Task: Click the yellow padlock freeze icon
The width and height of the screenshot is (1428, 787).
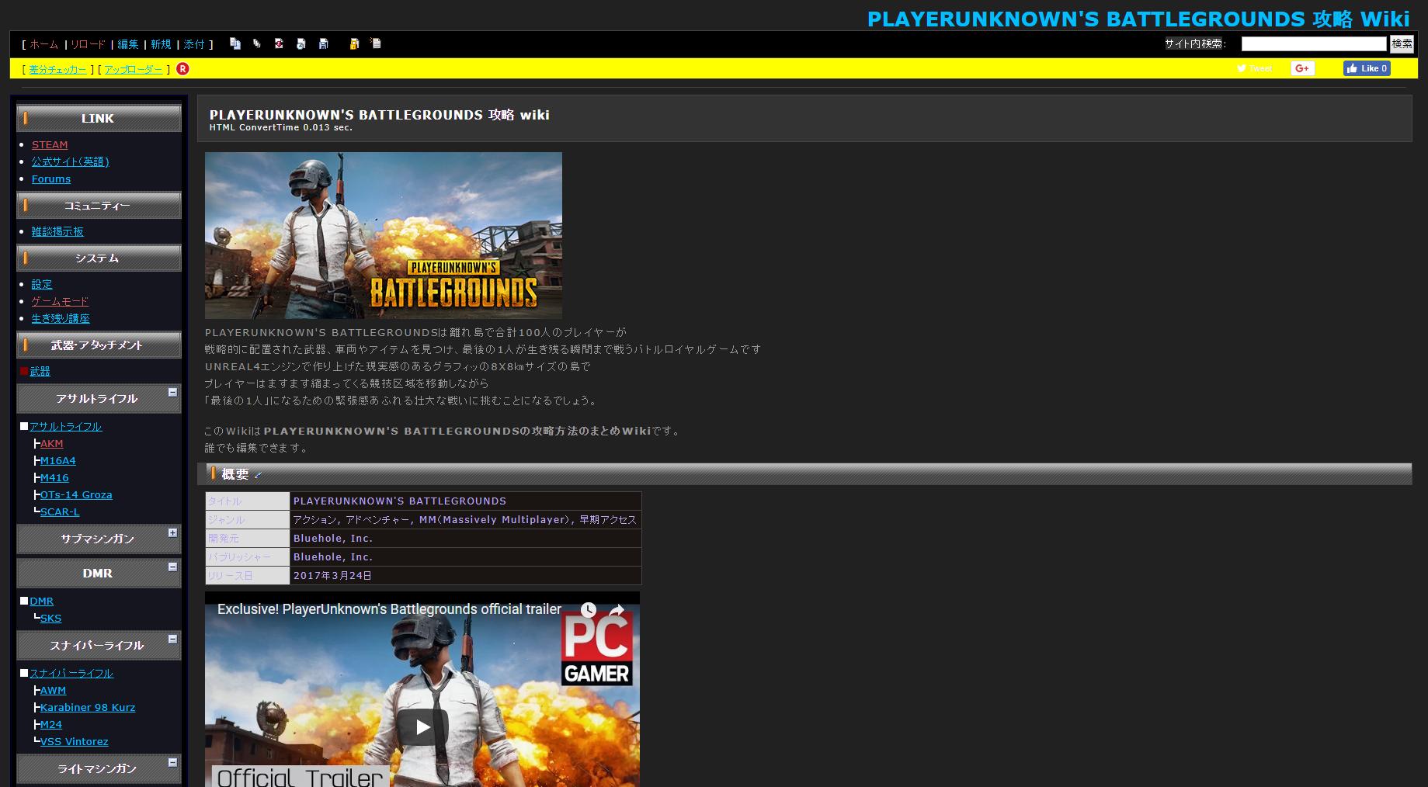Action: tap(354, 44)
